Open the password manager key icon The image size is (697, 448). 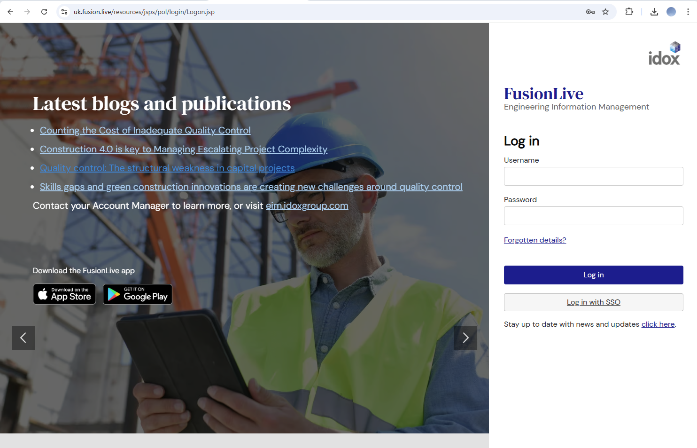(x=590, y=11)
